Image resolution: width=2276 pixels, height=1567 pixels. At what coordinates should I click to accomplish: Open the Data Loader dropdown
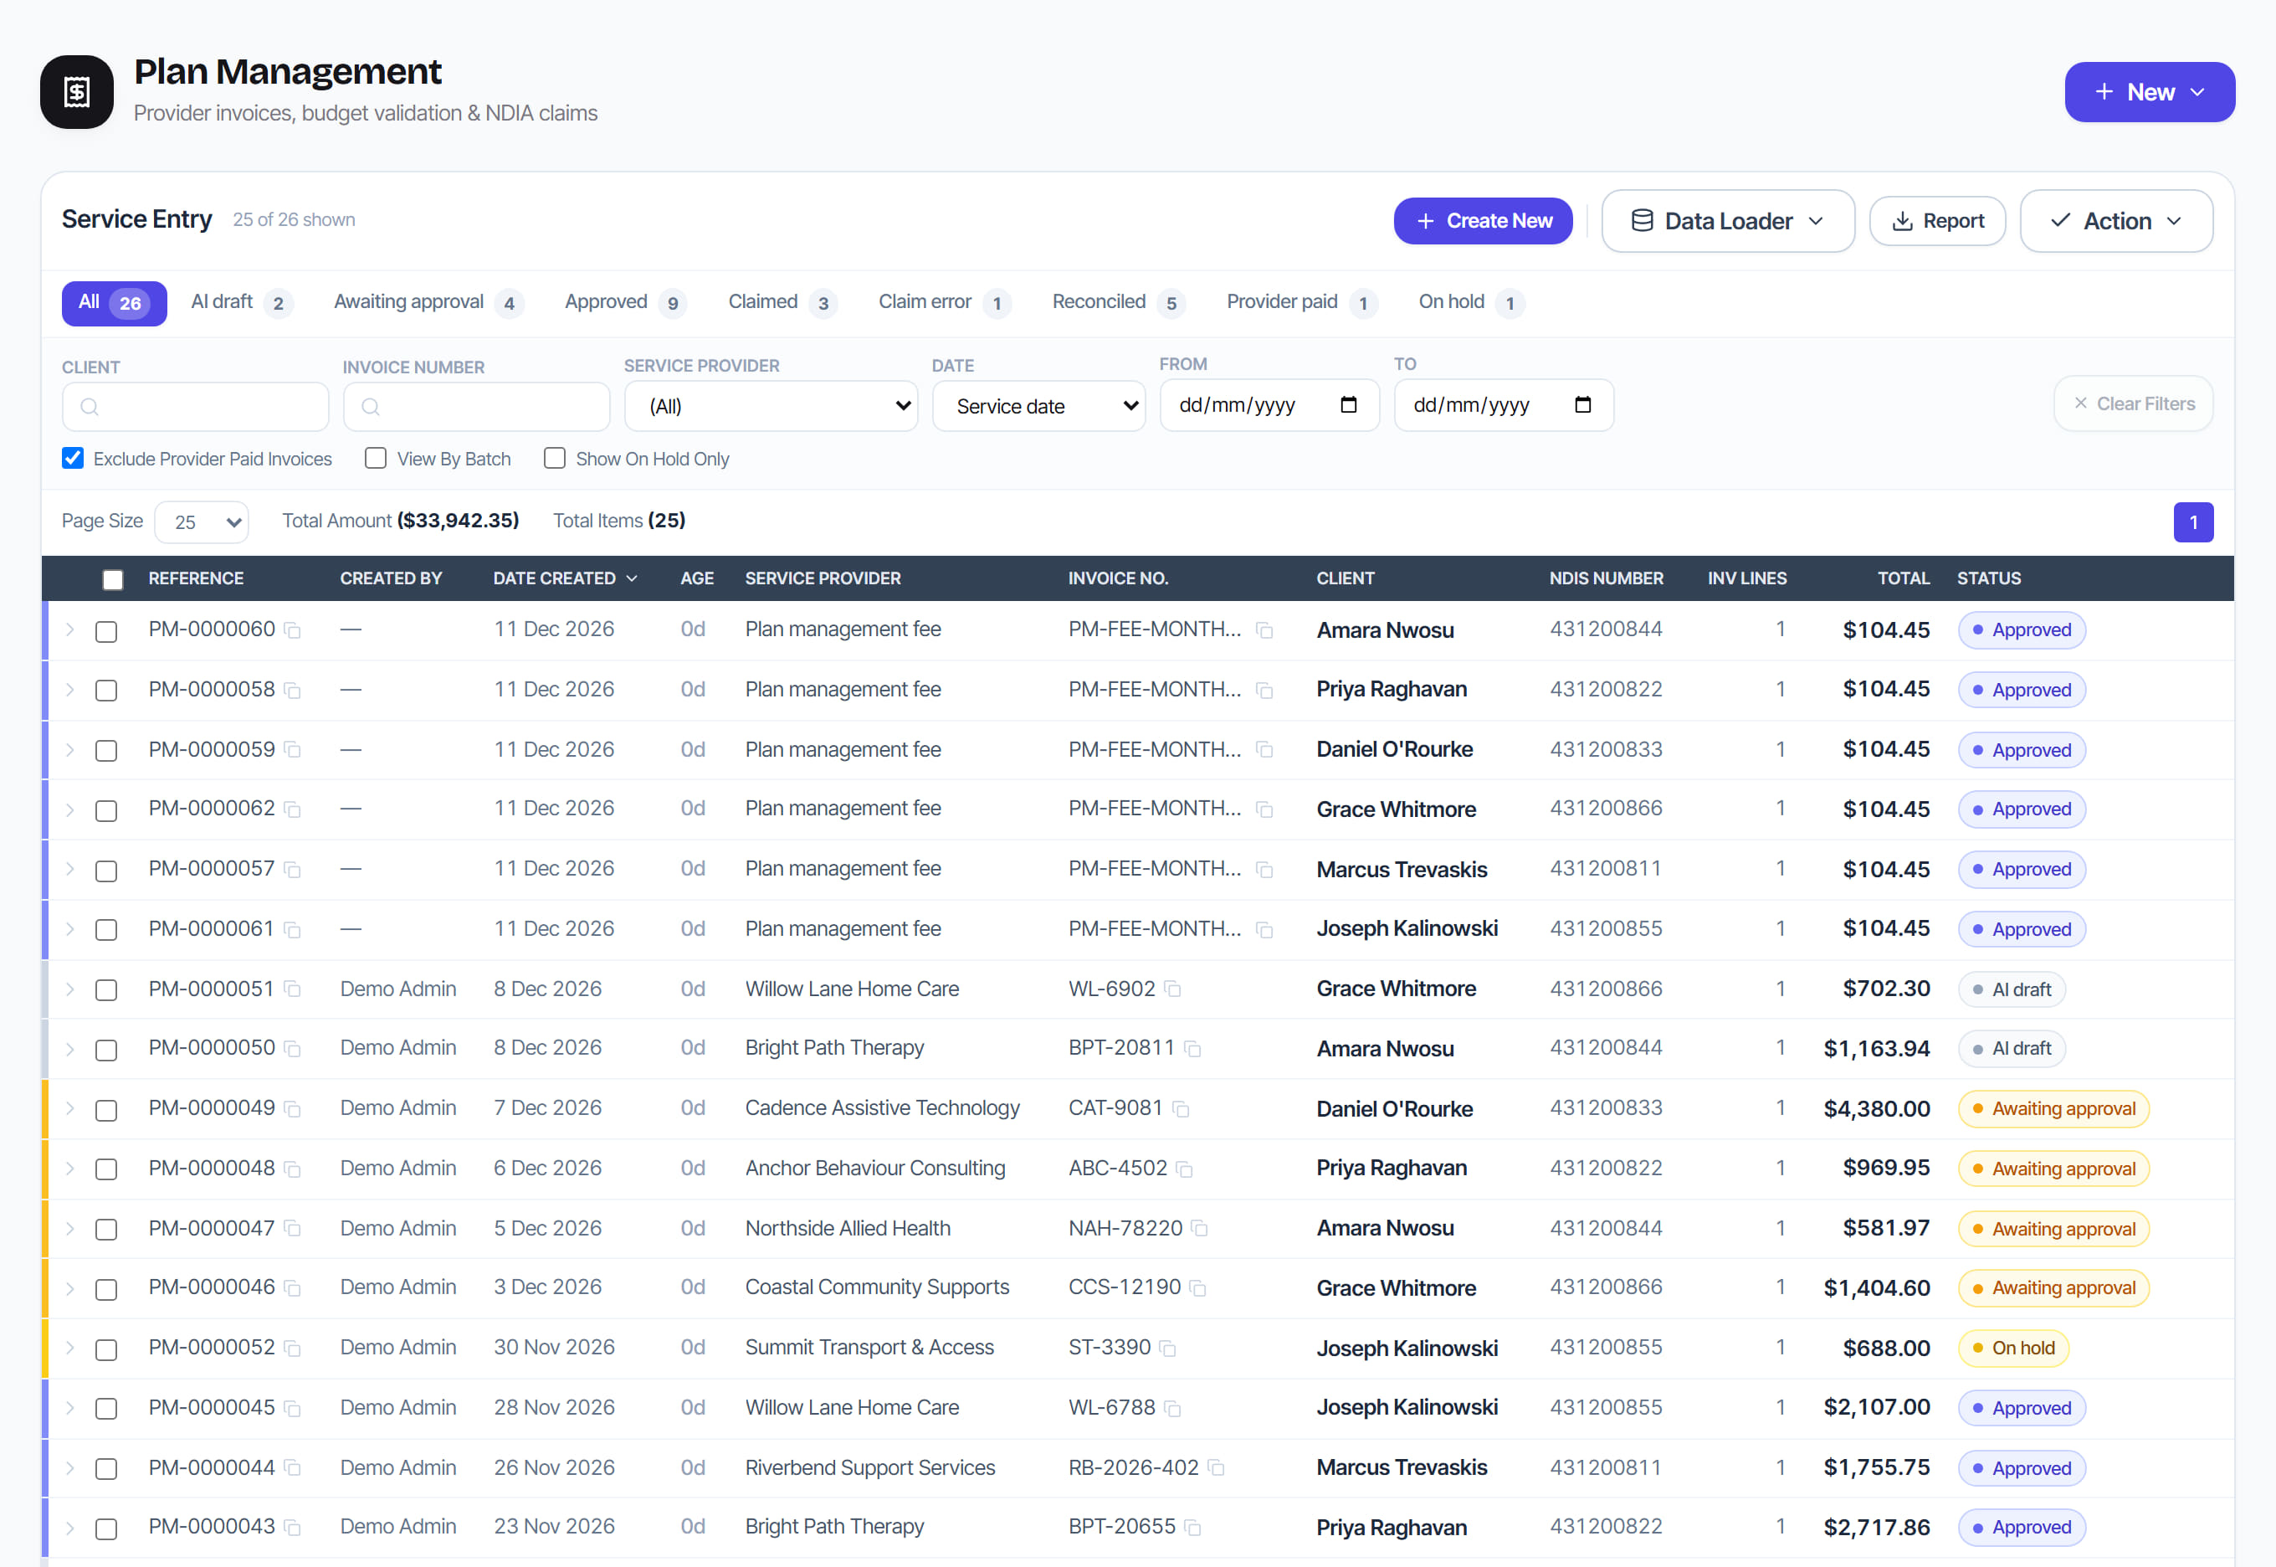(x=1727, y=221)
